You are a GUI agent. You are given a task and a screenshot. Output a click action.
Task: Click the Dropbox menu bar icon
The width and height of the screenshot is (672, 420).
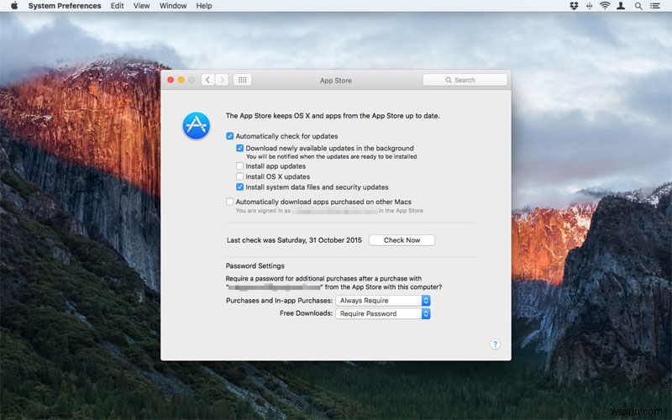pyautogui.click(x=574, y=6)
